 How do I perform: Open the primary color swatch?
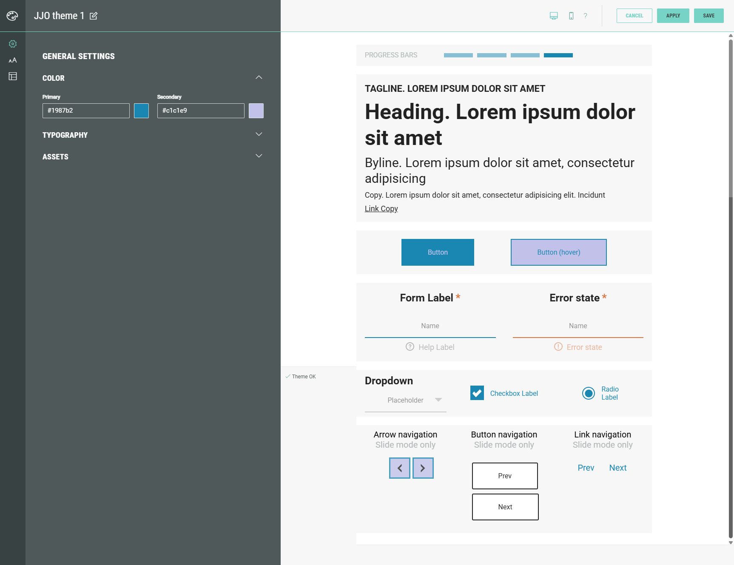click(x=141, y=111)
